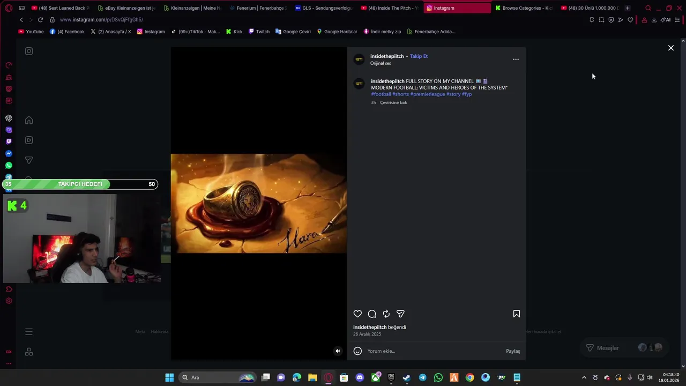Save post with bookmark icon
This screenshot has height=386, width=686.
point(517,314)
